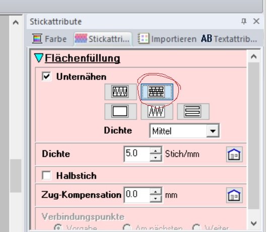The width and height of the screenshot is (274, 232).
Task: Select the horizontal lines underlay icon
Action: coord(193,111)
